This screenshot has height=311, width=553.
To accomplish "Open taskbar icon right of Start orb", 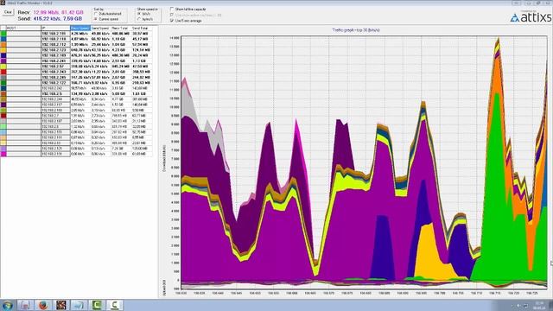I will (x=25, y=305).
